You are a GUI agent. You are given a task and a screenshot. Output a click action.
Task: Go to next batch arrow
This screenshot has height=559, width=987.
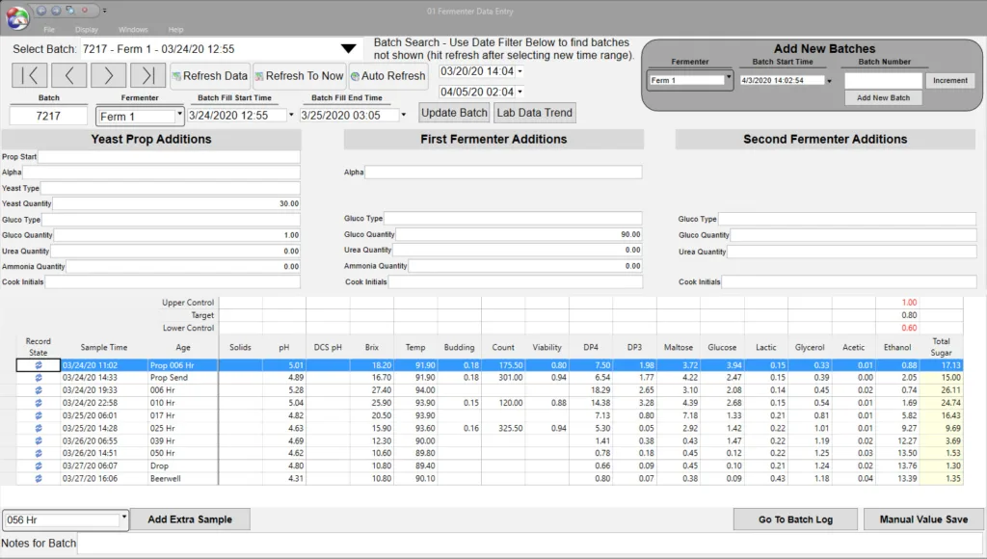pos(108,75)
